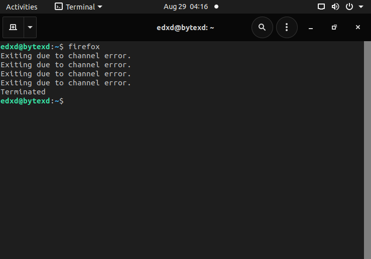Click the terminal vertical scrollbar

(367, 150)
